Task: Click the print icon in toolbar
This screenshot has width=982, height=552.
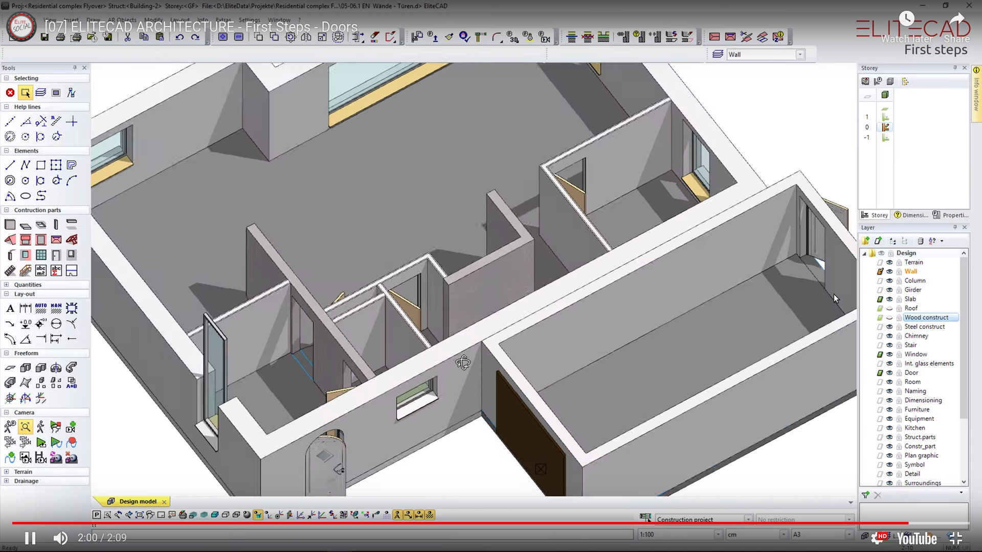Action: [60, 37]
